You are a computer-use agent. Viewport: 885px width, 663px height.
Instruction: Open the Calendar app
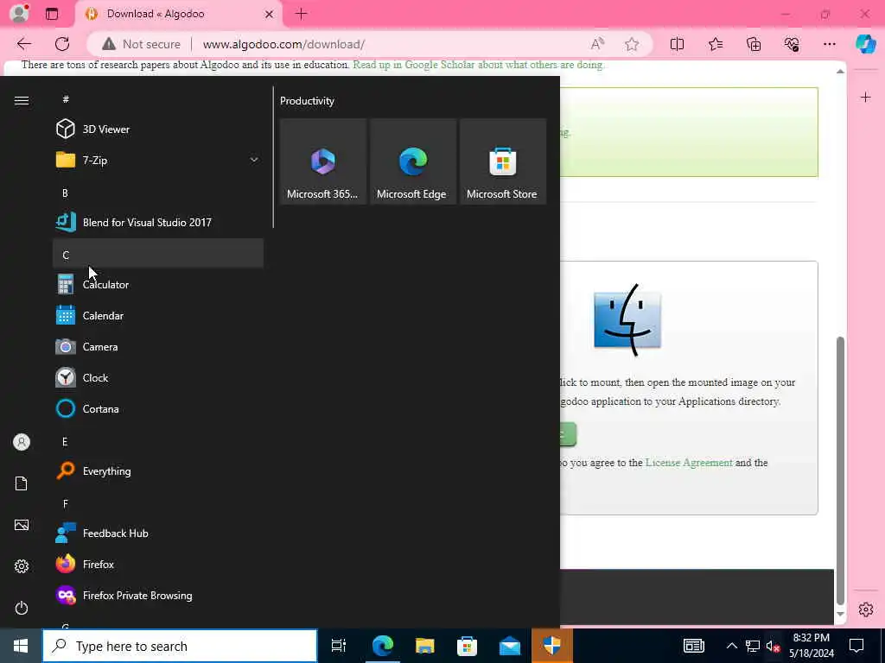(158, 316)
